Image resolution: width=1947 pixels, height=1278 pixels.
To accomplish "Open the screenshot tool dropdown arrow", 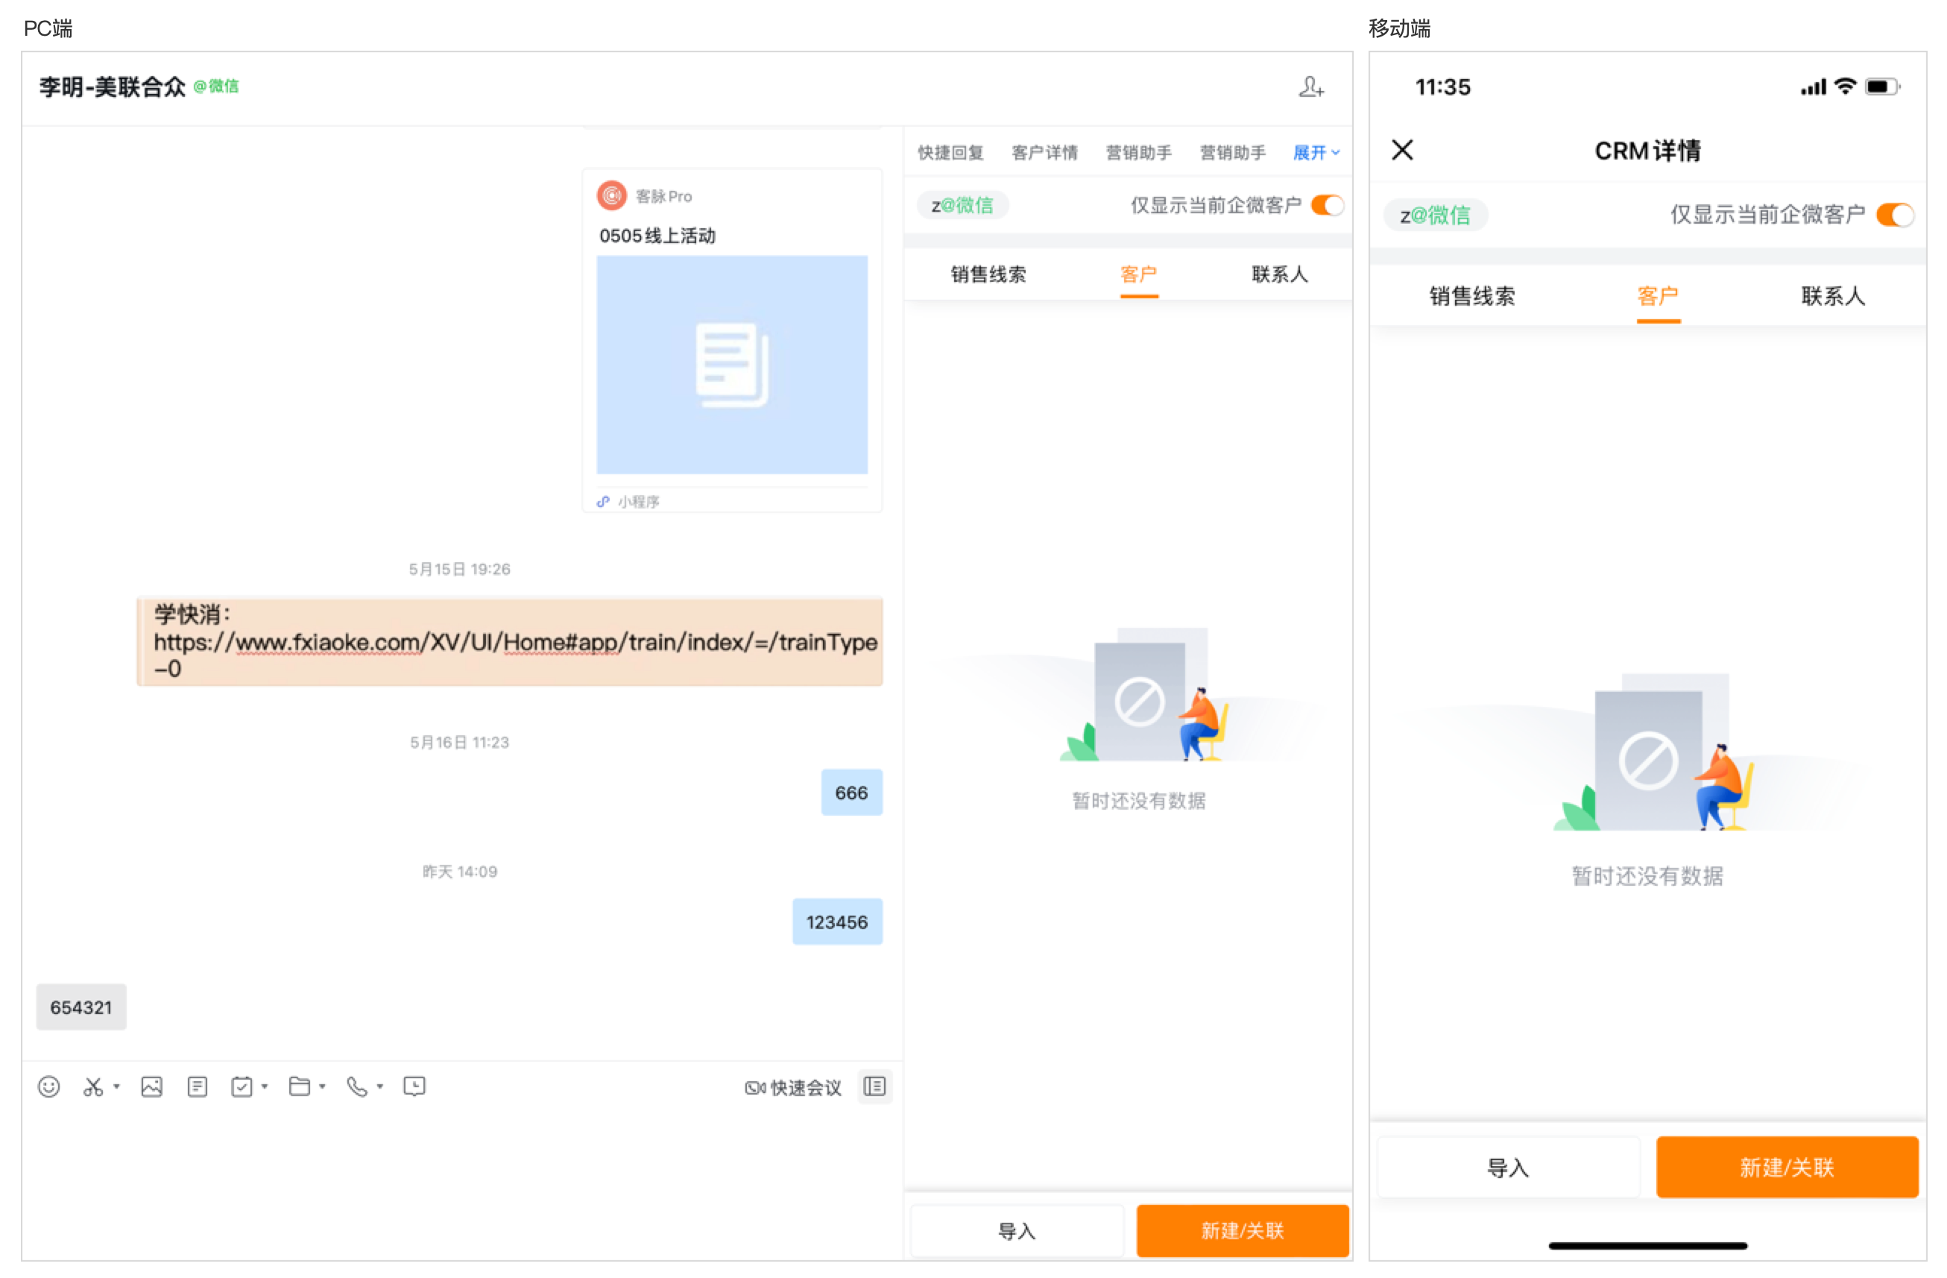I will pos(117,1087).
